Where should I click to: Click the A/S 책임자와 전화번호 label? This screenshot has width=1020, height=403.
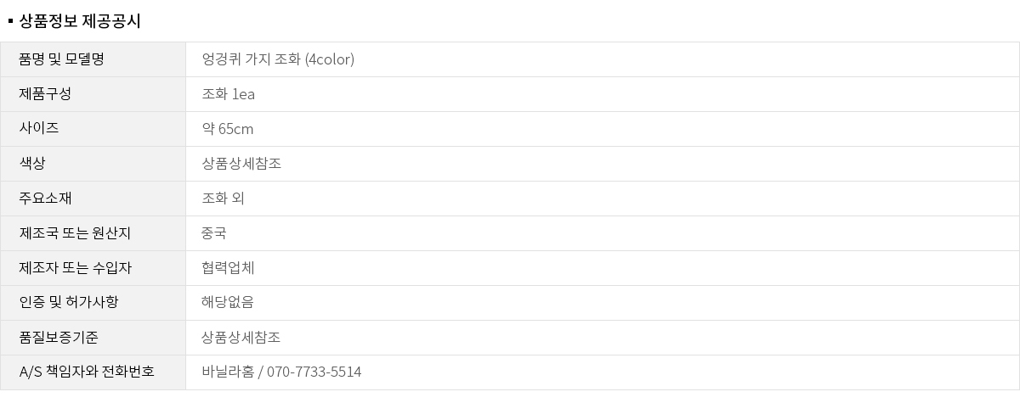tap(87, 372)
